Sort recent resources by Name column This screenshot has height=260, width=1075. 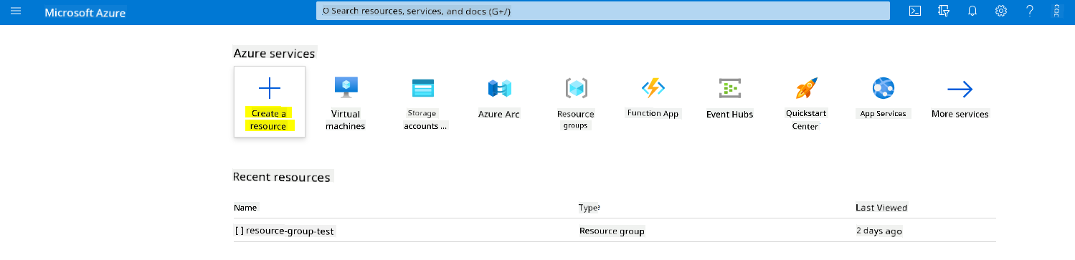[245, 208]
